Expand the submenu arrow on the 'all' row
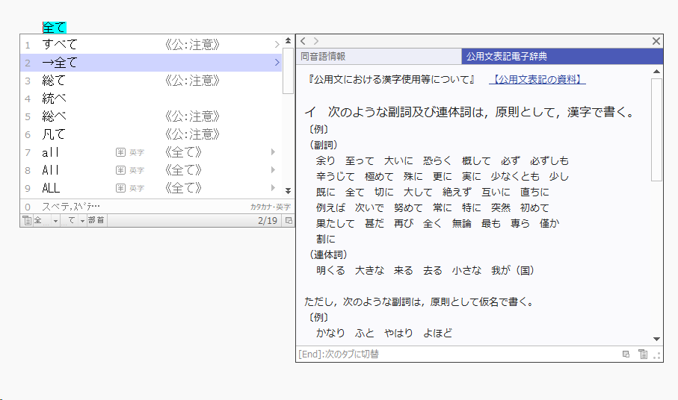The image size is (678, 400). coord(273,152)
